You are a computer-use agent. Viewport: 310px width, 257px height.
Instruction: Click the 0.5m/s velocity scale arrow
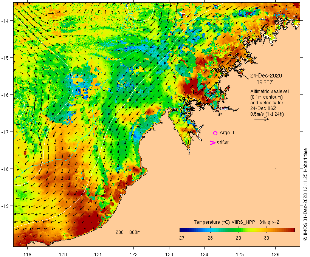click(262, 119)
